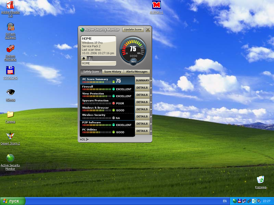
Task: Expand Wireless Security details arrow
Action: tap(151, 117)
